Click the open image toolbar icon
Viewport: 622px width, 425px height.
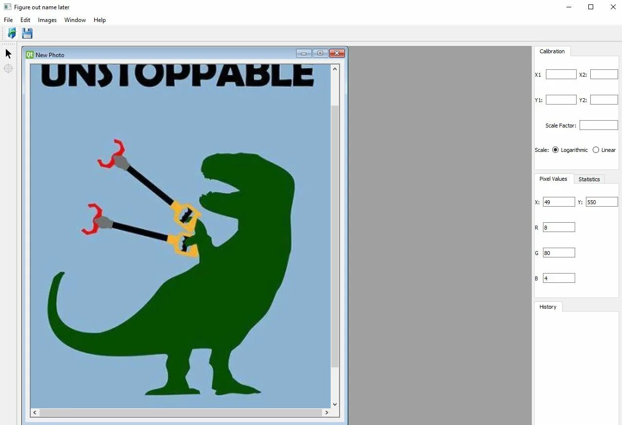click(12, 33)
